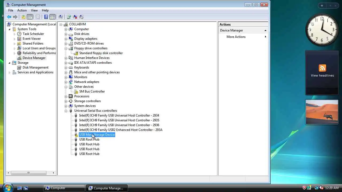Image resolution: width=342 pixels, height=192 pixels.
Task: Expand the Network adapters category
Action: click(x=66, y=82)
